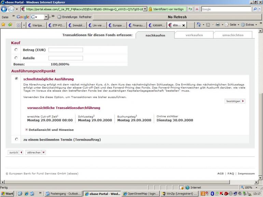Open the address bar history dropdown
Screen dimensions: 263x197
(145, 9)
